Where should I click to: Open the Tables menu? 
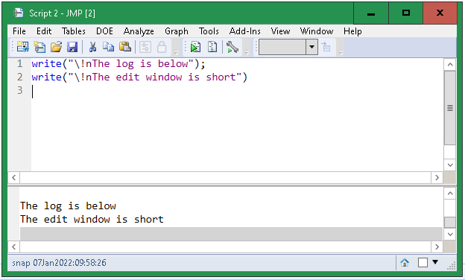pyautogui.click(x=74, y=31)
